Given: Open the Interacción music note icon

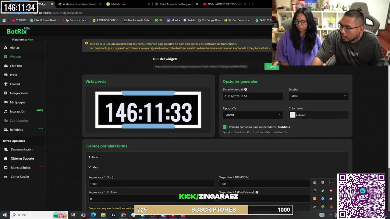Looking at the screenshot, I should (x=5, y=111).
